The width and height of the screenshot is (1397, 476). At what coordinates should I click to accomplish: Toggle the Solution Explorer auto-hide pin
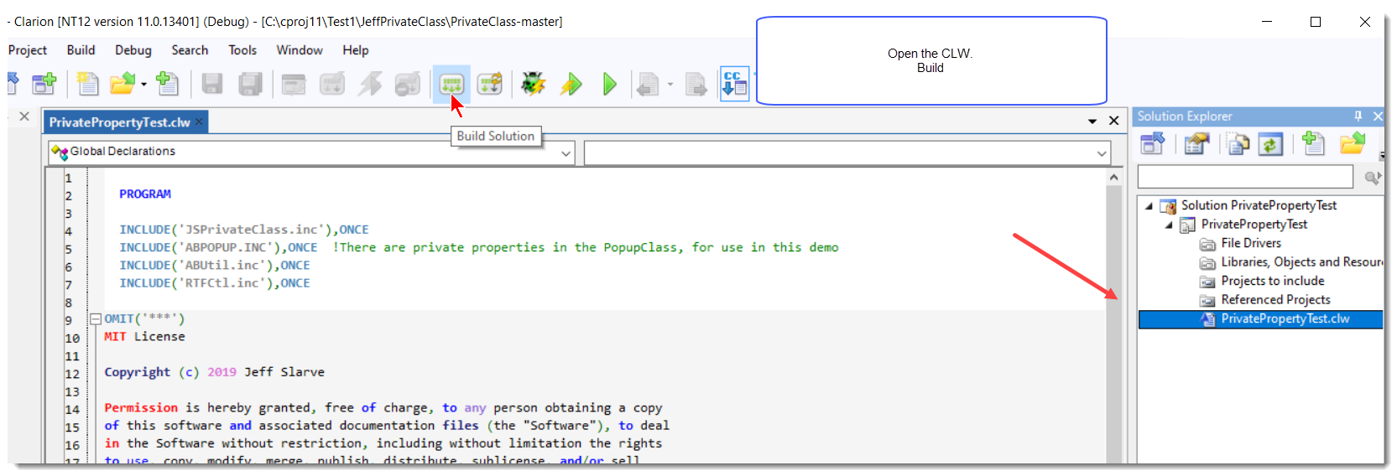click(x=1358, y=116)
